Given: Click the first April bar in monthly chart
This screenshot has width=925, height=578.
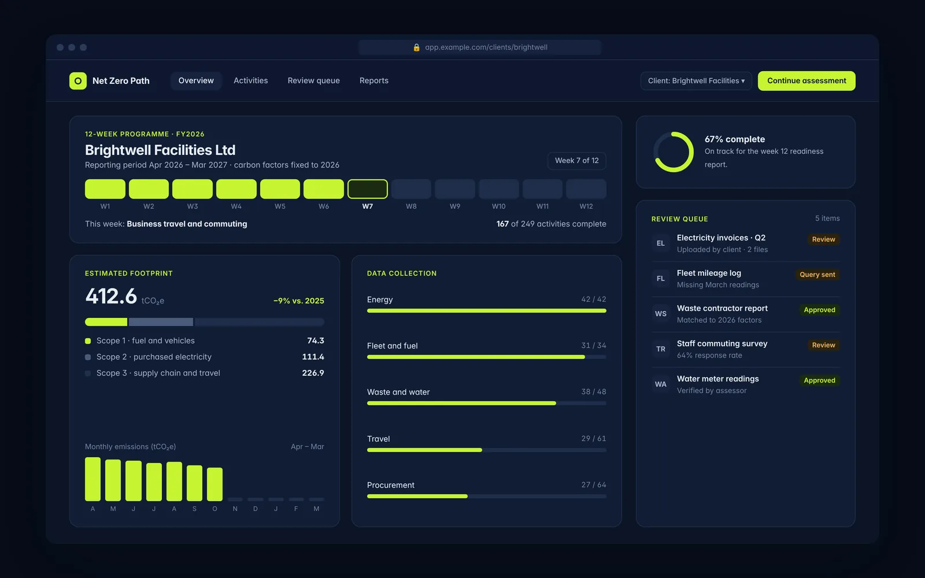Looking at the screenshot, I should coord(92,479).
